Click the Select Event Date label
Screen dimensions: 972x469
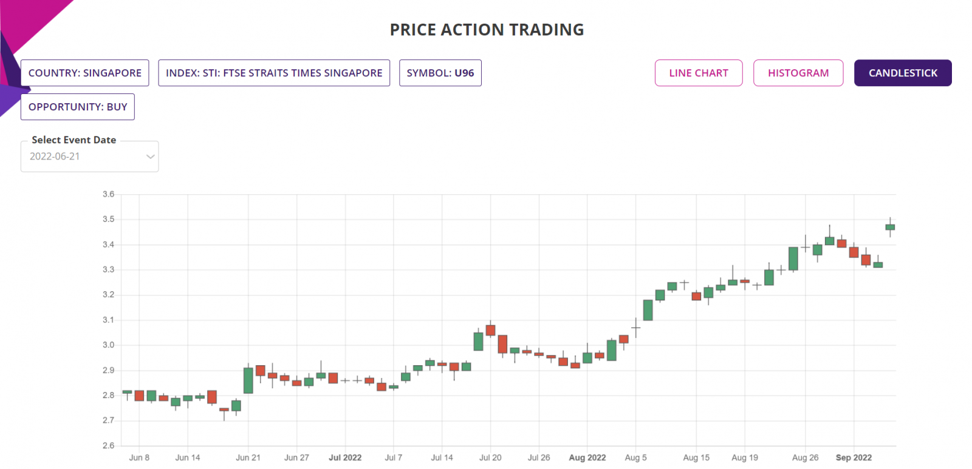point(74,140)
